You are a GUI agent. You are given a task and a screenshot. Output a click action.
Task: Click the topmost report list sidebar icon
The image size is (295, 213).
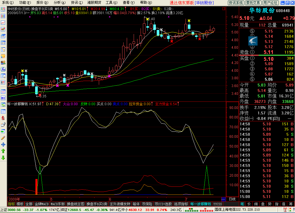pyautogui.click(x=3, y=9)
